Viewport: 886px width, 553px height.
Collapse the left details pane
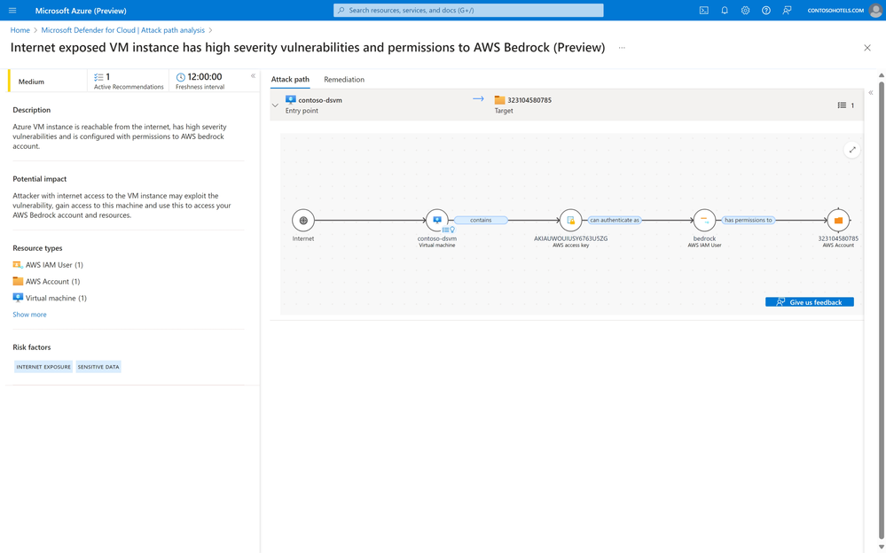pyautogui.click(x=253, y=75)
